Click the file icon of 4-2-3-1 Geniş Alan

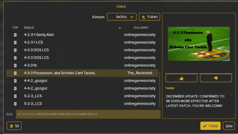point(15,35)
